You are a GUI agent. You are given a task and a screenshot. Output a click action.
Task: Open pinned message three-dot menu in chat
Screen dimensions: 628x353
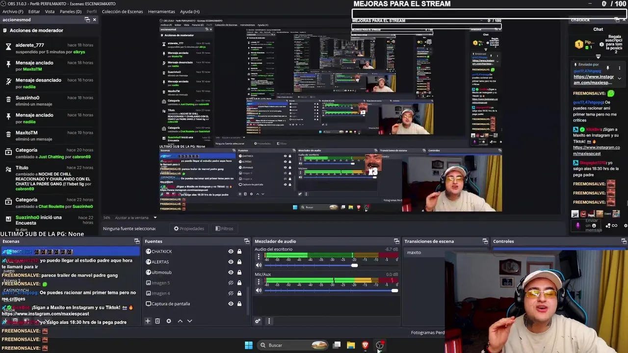coord(619,68)
